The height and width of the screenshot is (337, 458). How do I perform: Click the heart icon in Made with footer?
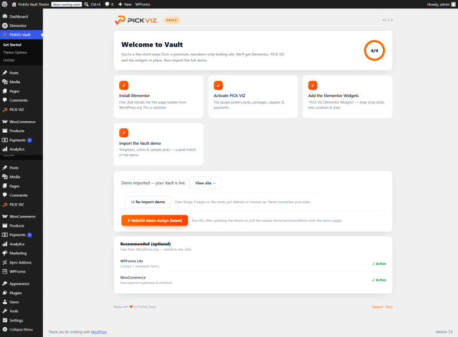tap(131, 307)
